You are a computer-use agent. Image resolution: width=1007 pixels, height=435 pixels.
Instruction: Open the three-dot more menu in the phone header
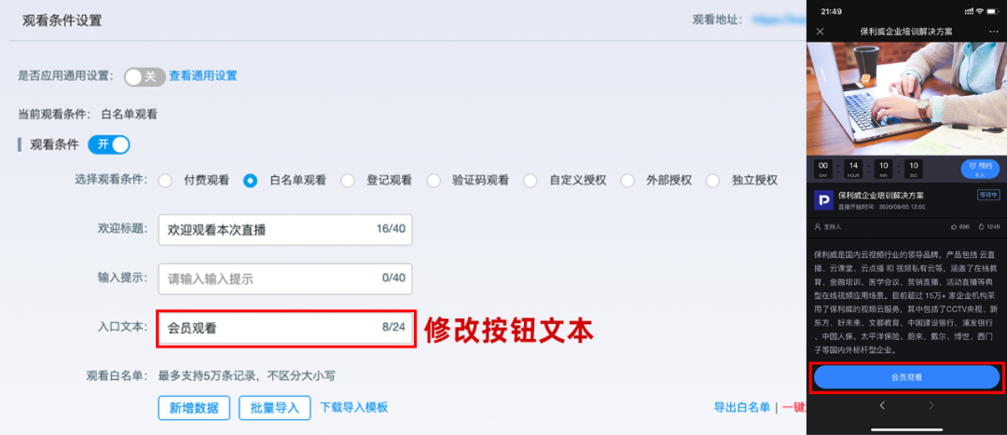pos(993,32)
